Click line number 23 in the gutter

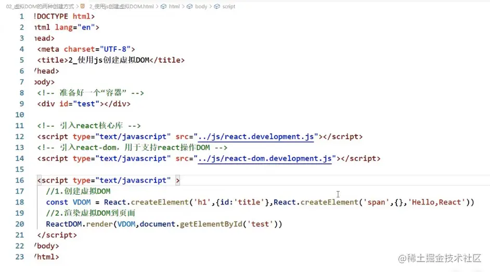pos(19,257)
